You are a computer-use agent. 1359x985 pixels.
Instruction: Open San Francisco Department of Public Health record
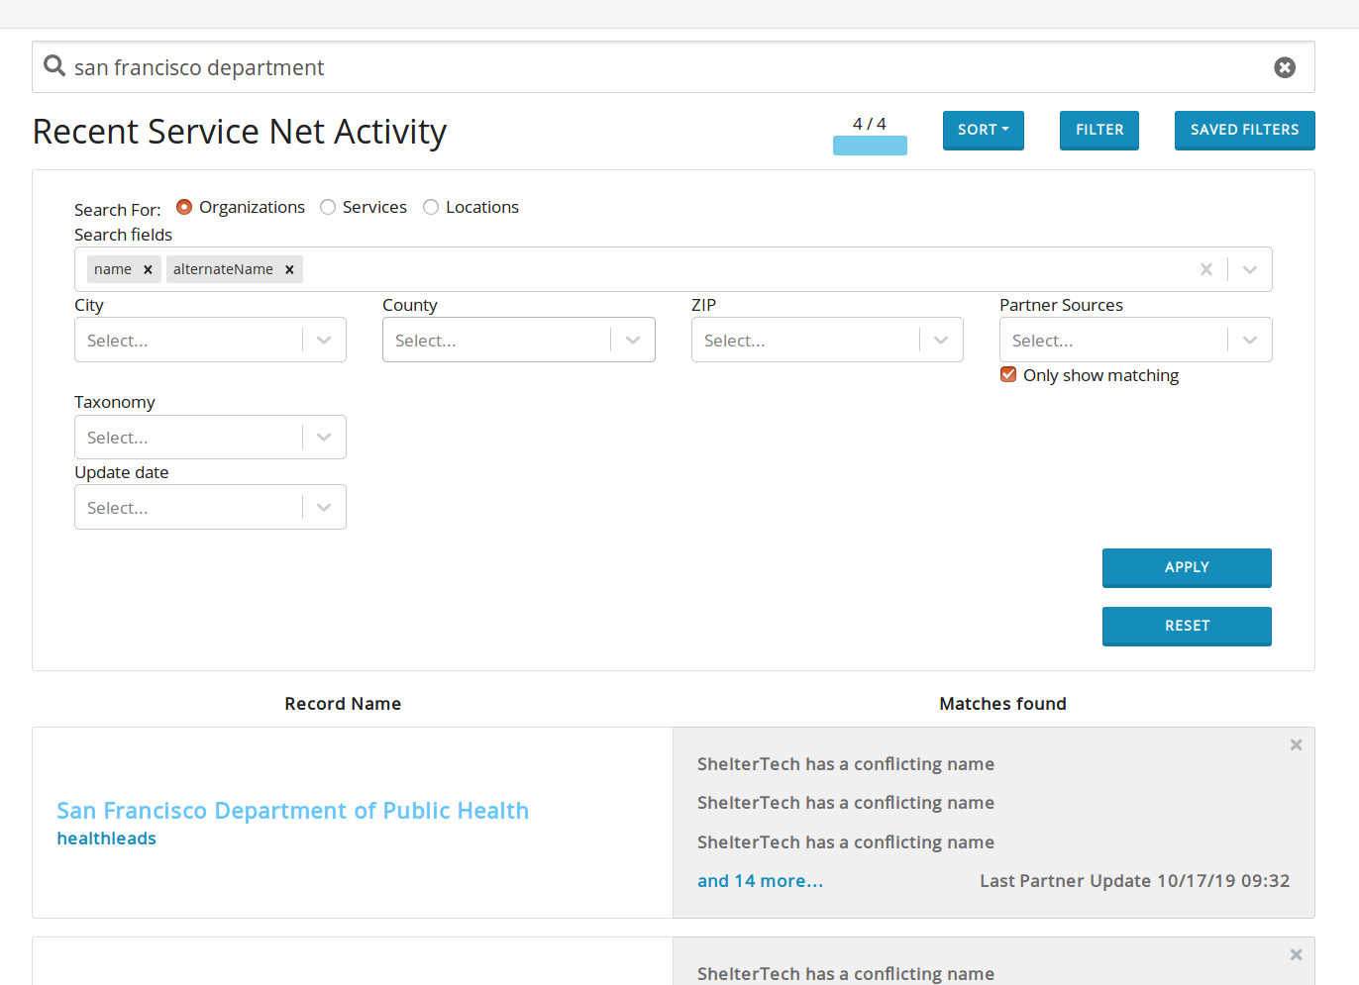[293, 810]
